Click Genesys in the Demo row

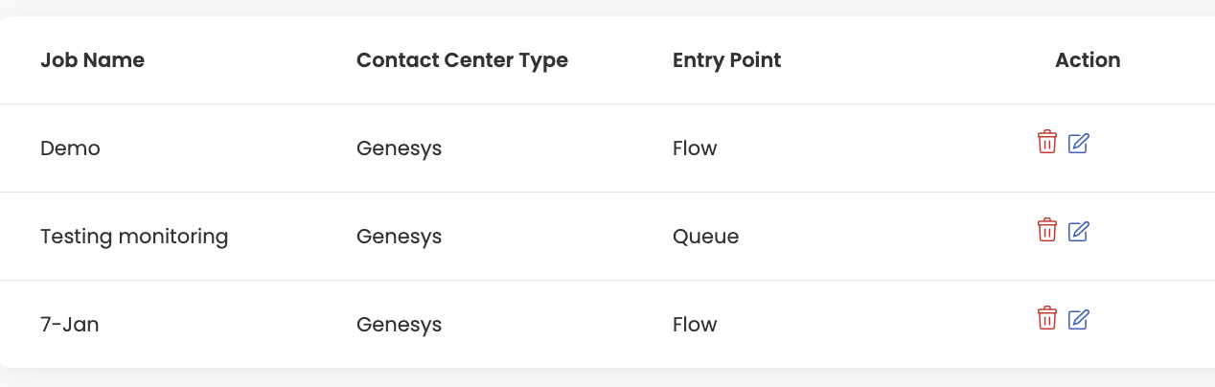[399, 148]
